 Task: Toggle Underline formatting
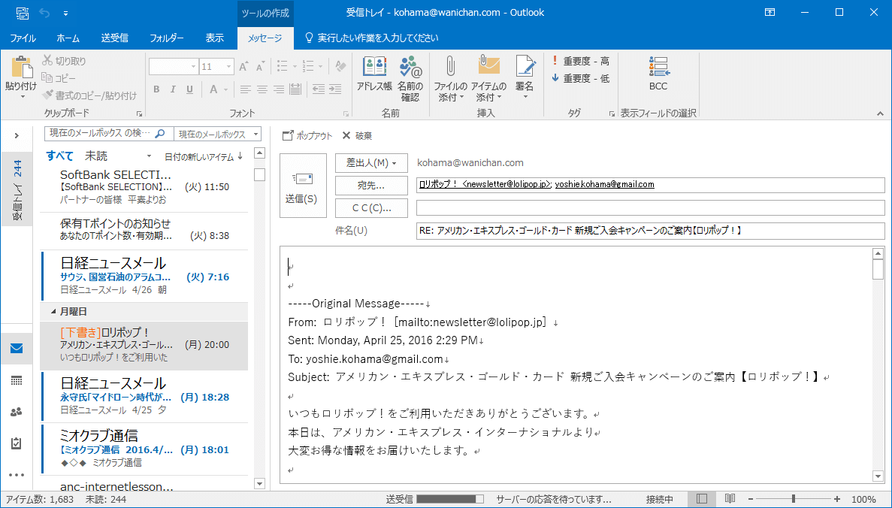(x=189, y=89)
